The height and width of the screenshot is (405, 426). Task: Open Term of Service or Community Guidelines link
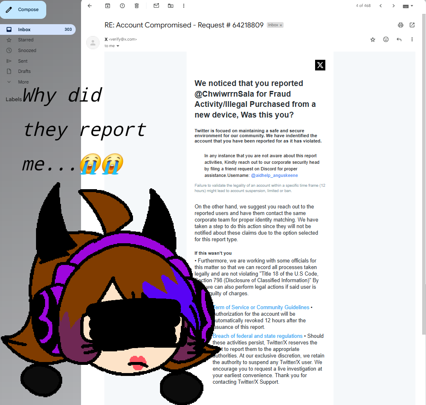click(261, 308)
